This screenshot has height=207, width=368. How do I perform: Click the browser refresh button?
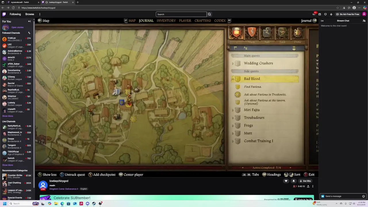(13, 8)
